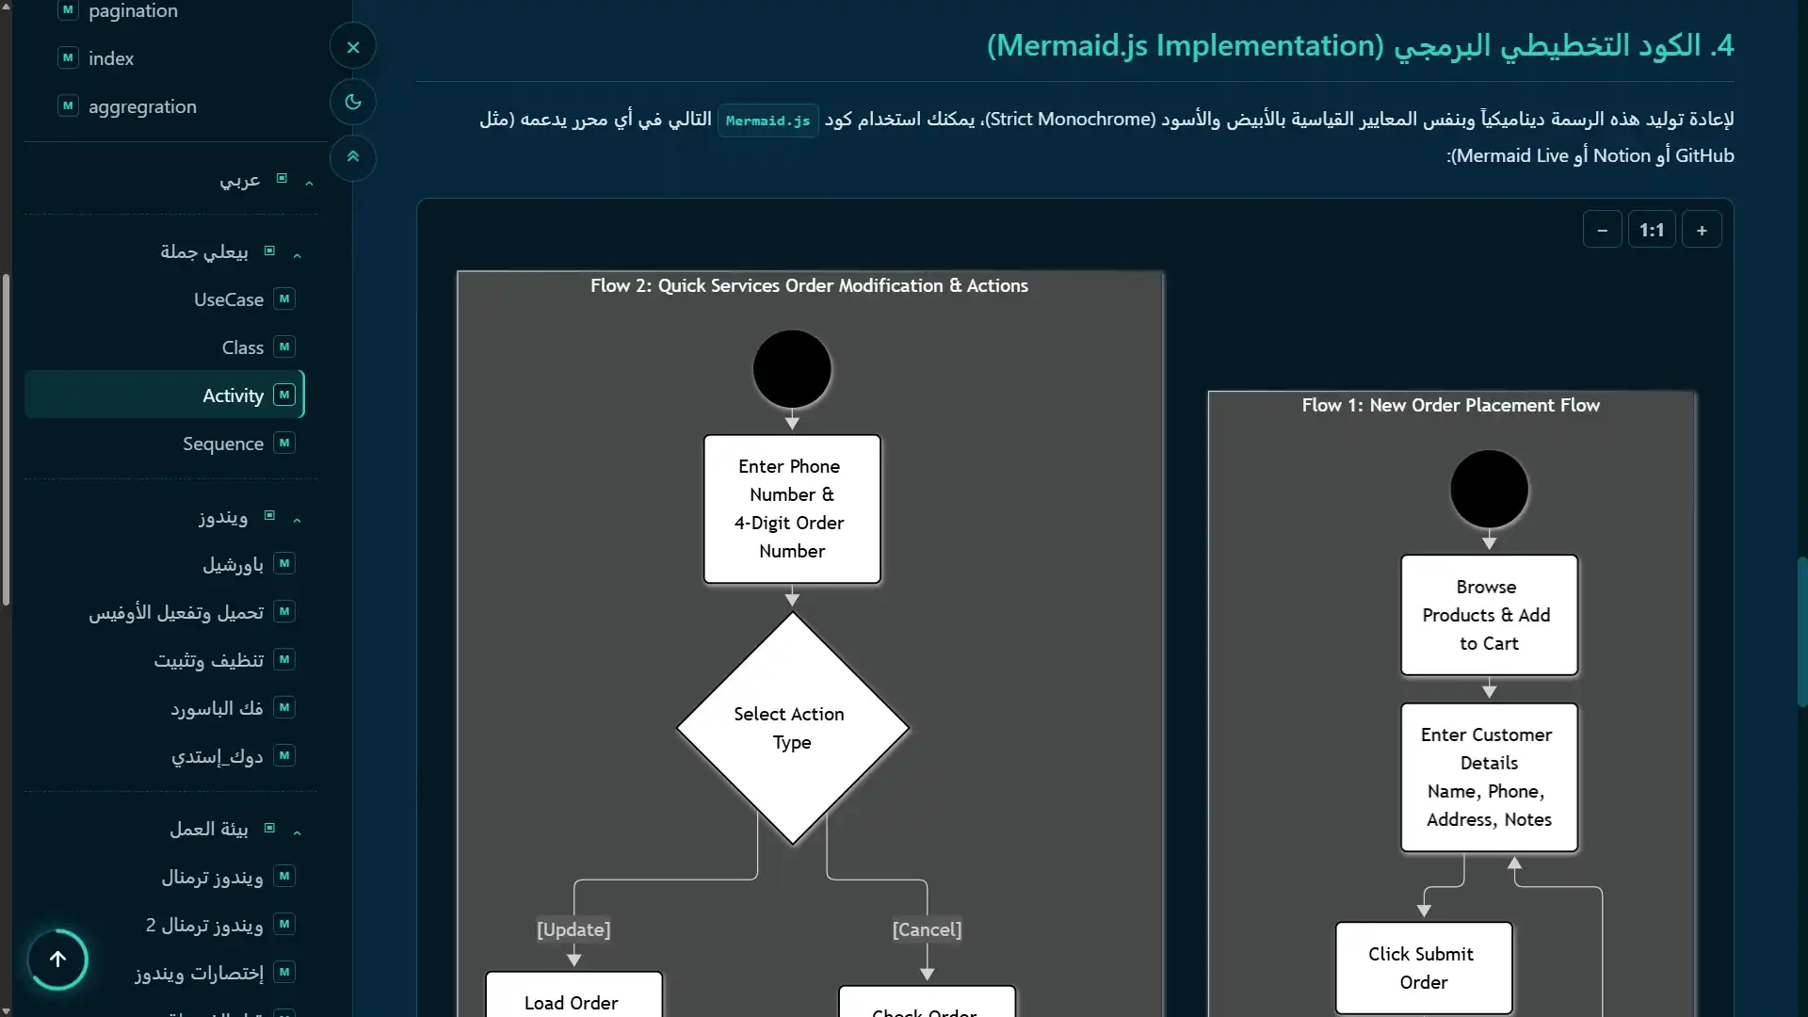Open the ويندوز ترمنال page
This screenshot has width=1808, height=1017.
tap(212, 877)
